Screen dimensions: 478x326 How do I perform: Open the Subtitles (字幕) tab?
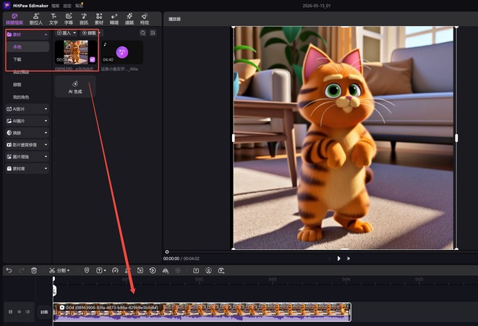click(x=69, y=19)
